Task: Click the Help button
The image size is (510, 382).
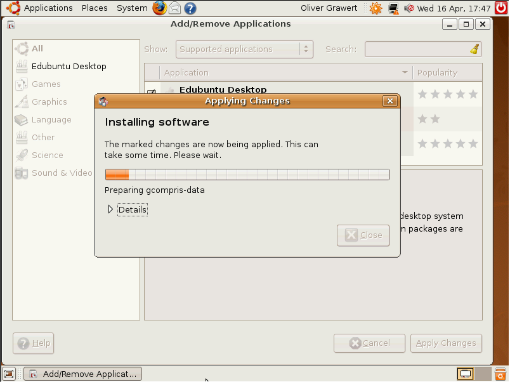Action: pos(33,343)
